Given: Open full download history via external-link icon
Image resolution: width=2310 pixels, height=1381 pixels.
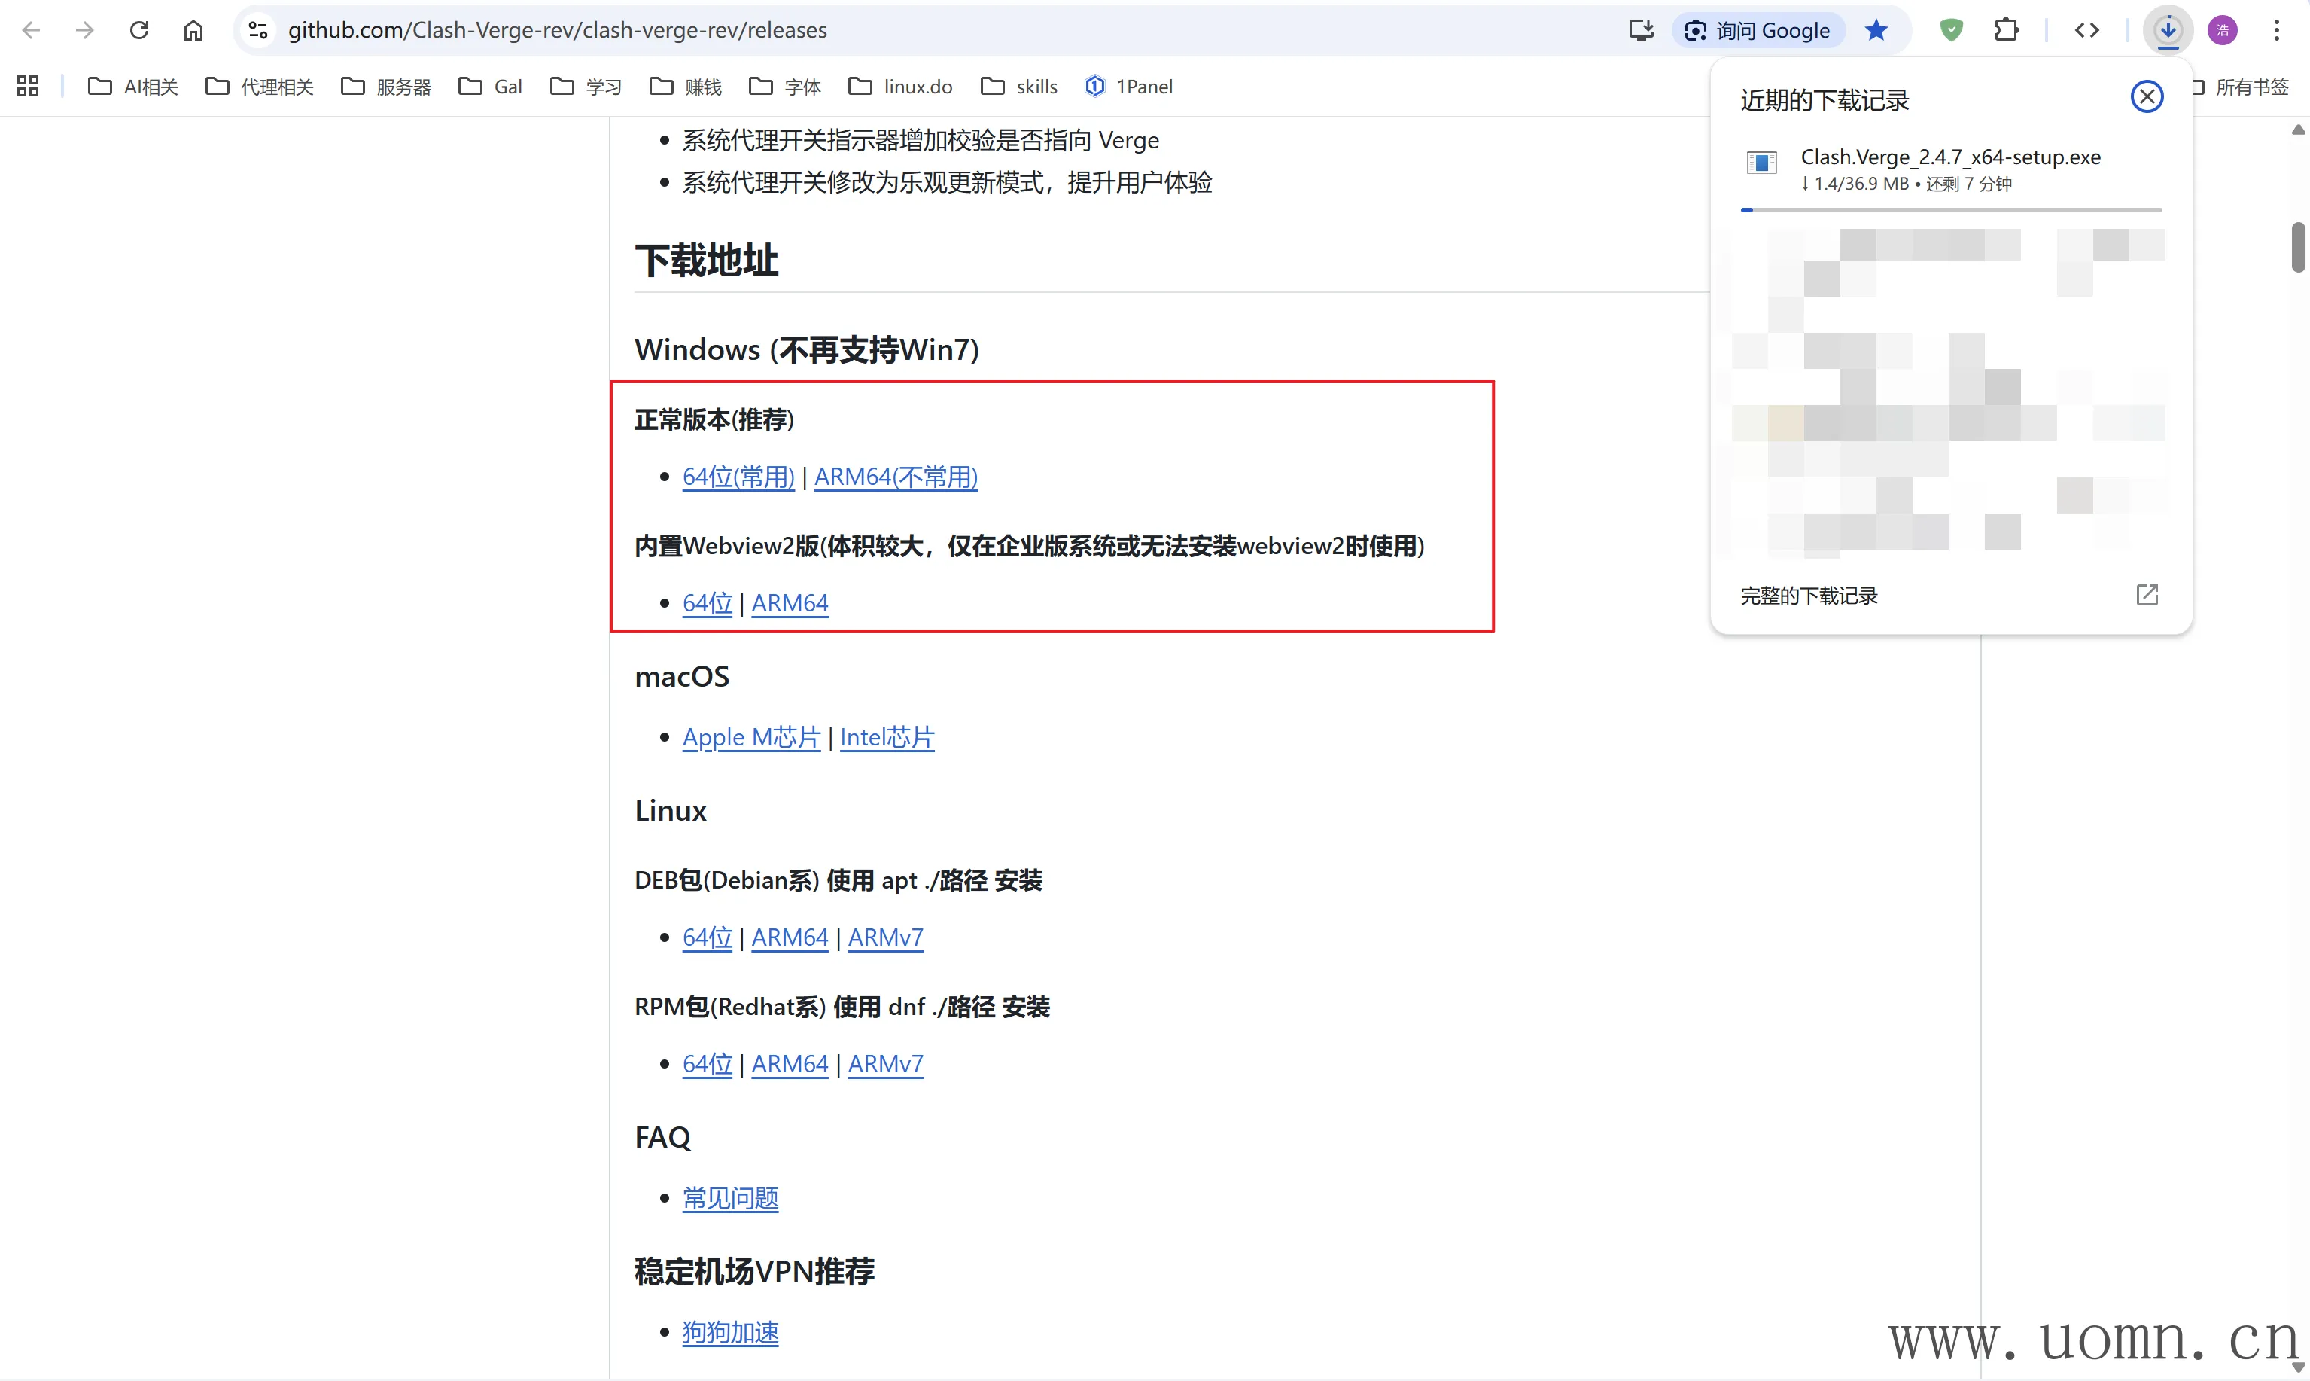Looking at the screenshot, I should click(2147, 595).
